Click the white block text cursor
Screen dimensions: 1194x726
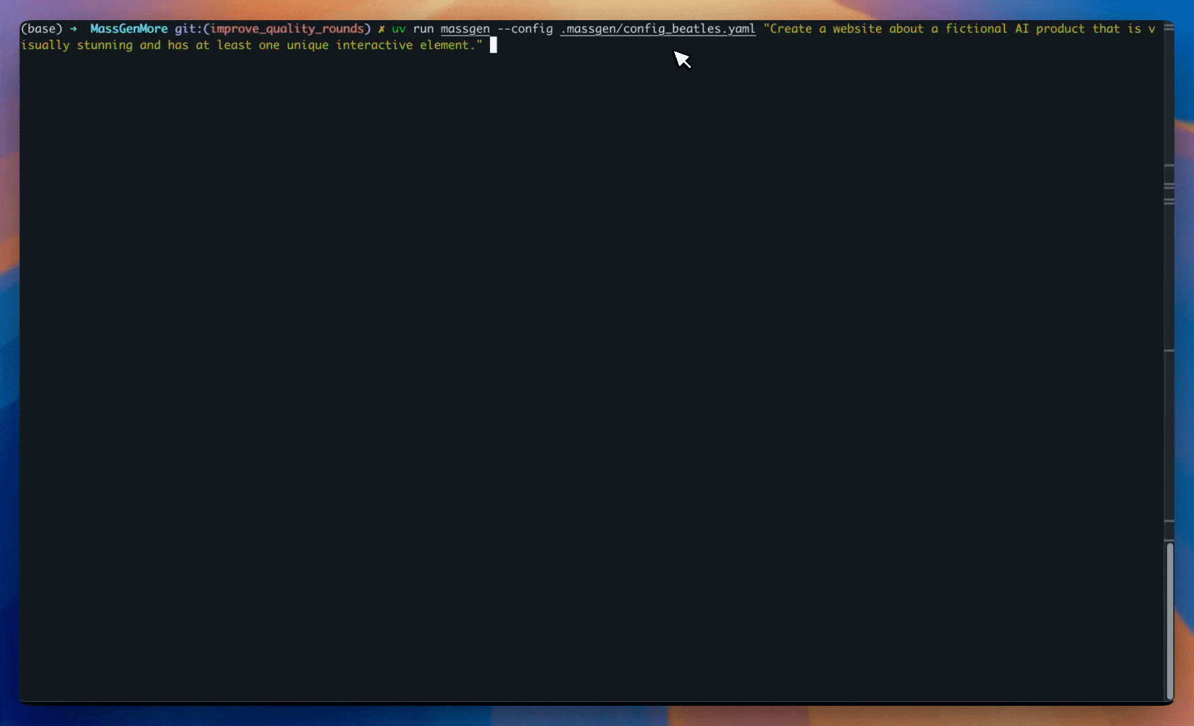(493, 45)
